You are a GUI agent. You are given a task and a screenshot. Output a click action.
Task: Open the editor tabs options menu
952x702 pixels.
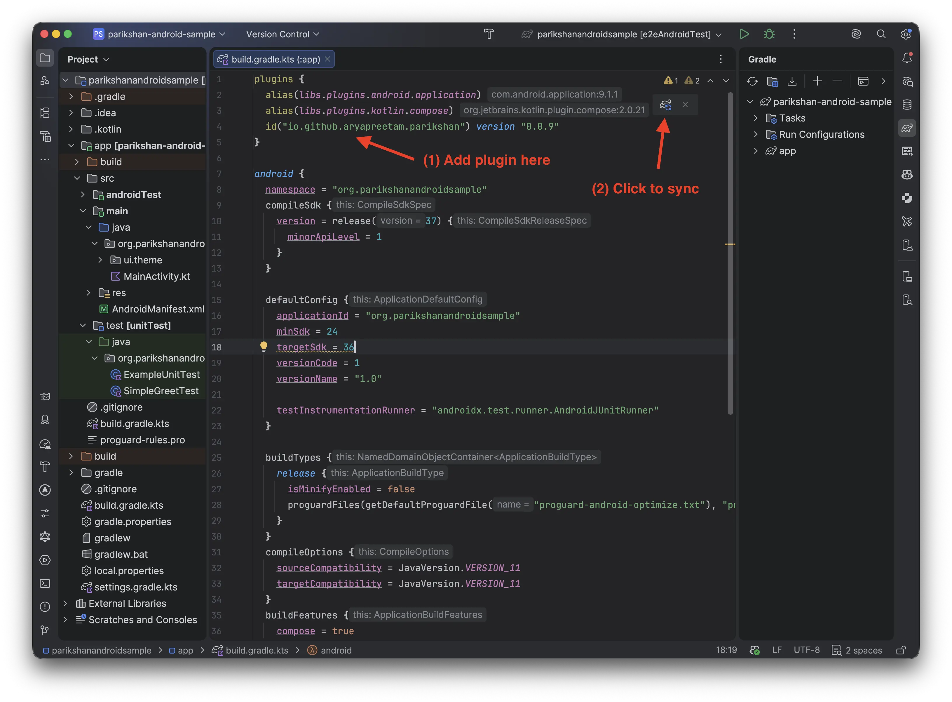pyautogui.click(x=721, y=59)
